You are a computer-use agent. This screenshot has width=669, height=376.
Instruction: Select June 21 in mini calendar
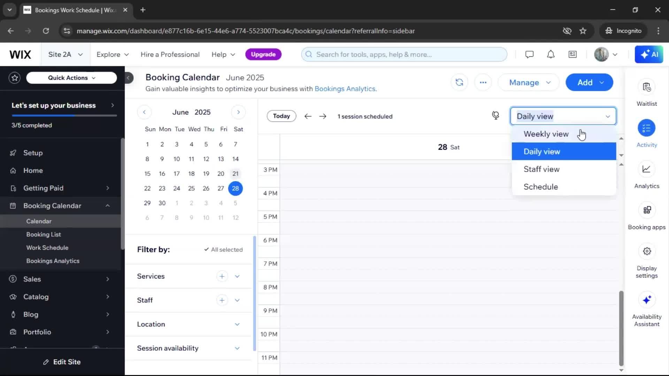236,174
